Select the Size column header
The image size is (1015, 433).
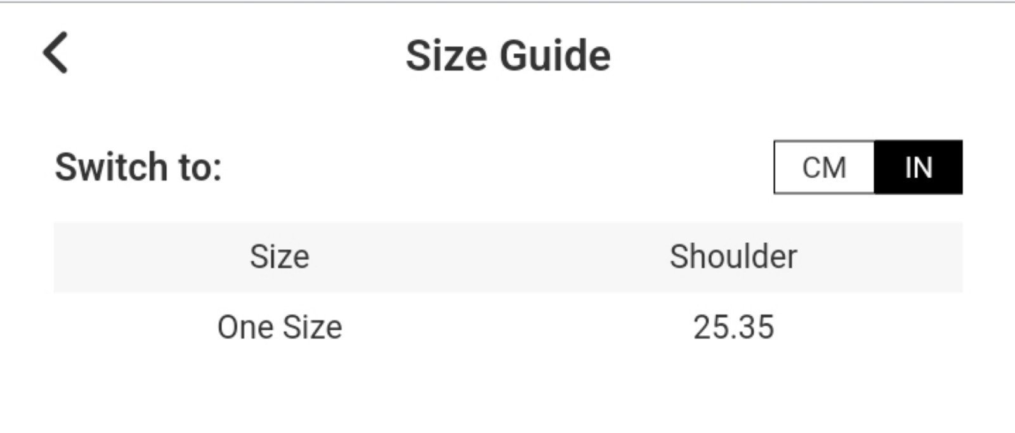[x=280, y=257]
